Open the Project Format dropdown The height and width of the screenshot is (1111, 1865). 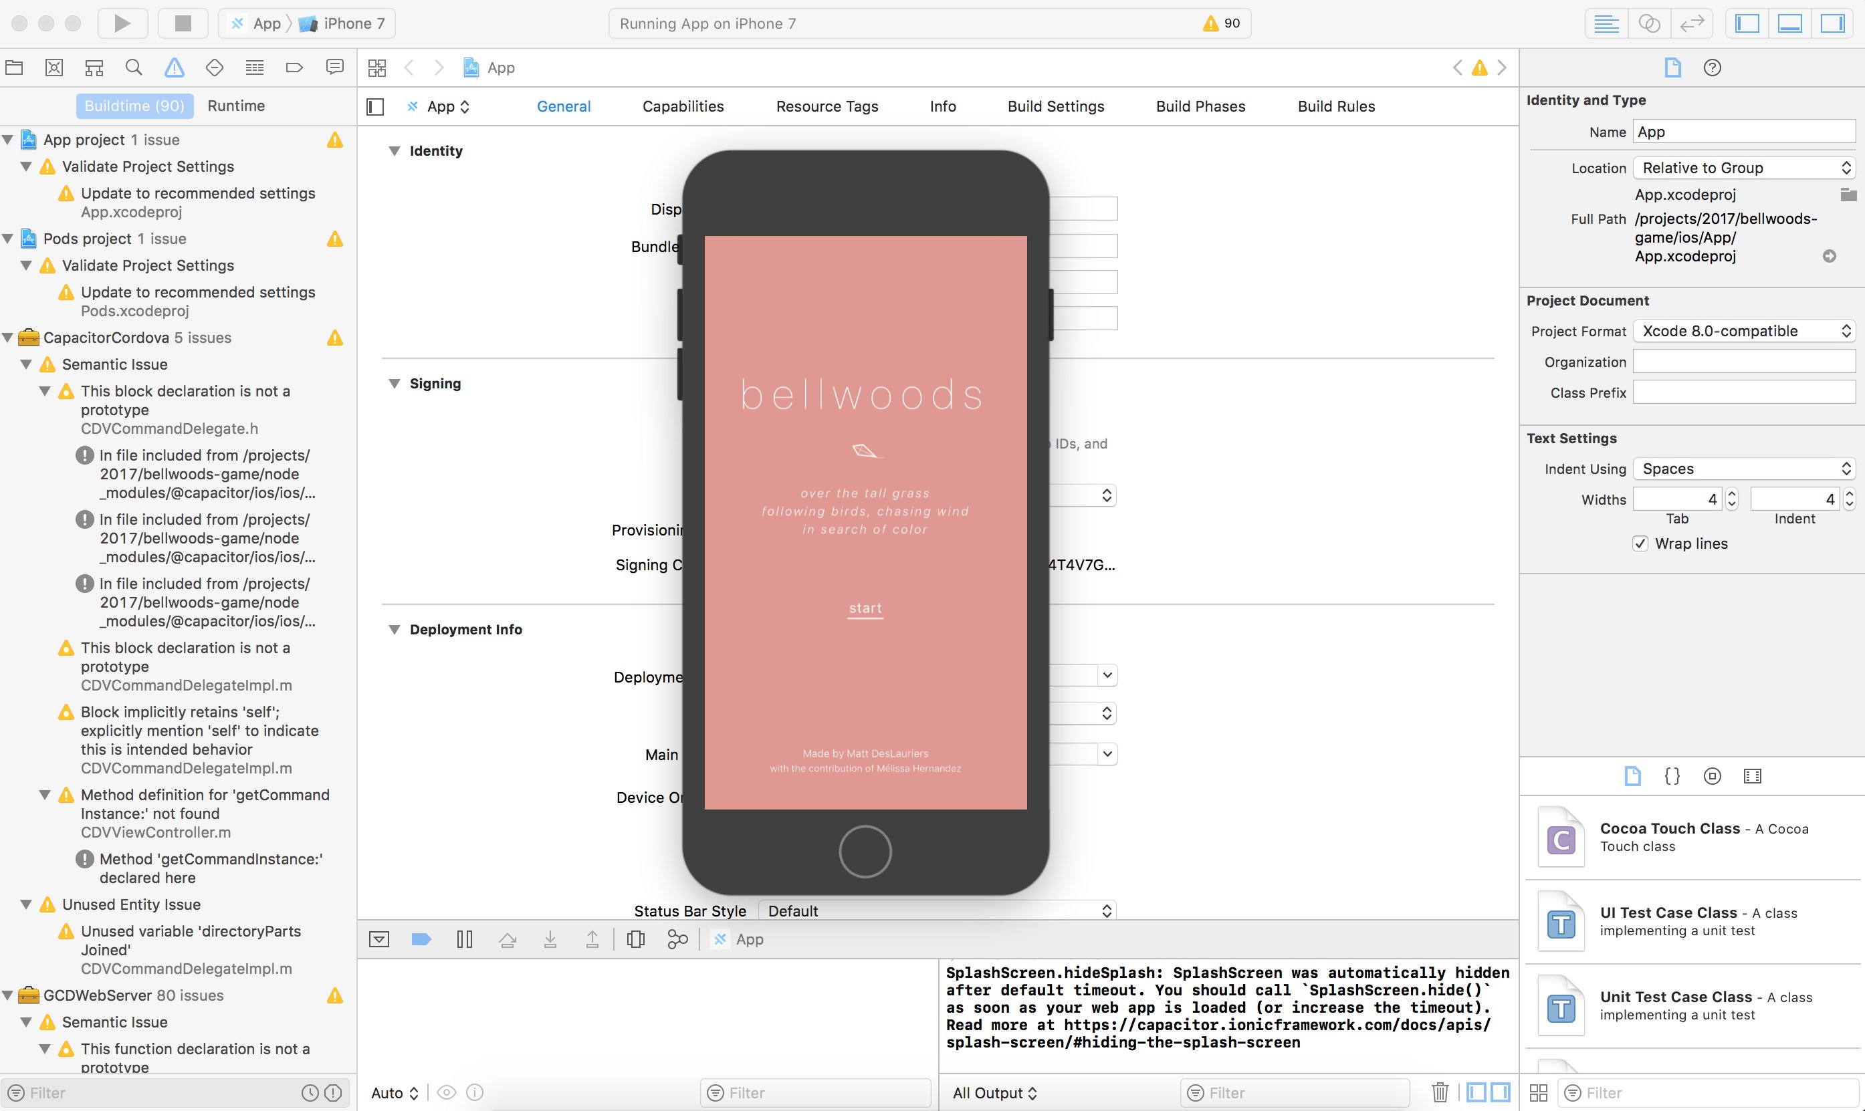[x=1744, y=331]
